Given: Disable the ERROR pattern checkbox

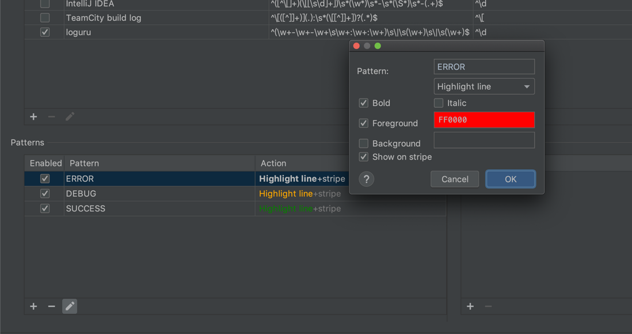Looking at the screenshot, I should 45,179.
